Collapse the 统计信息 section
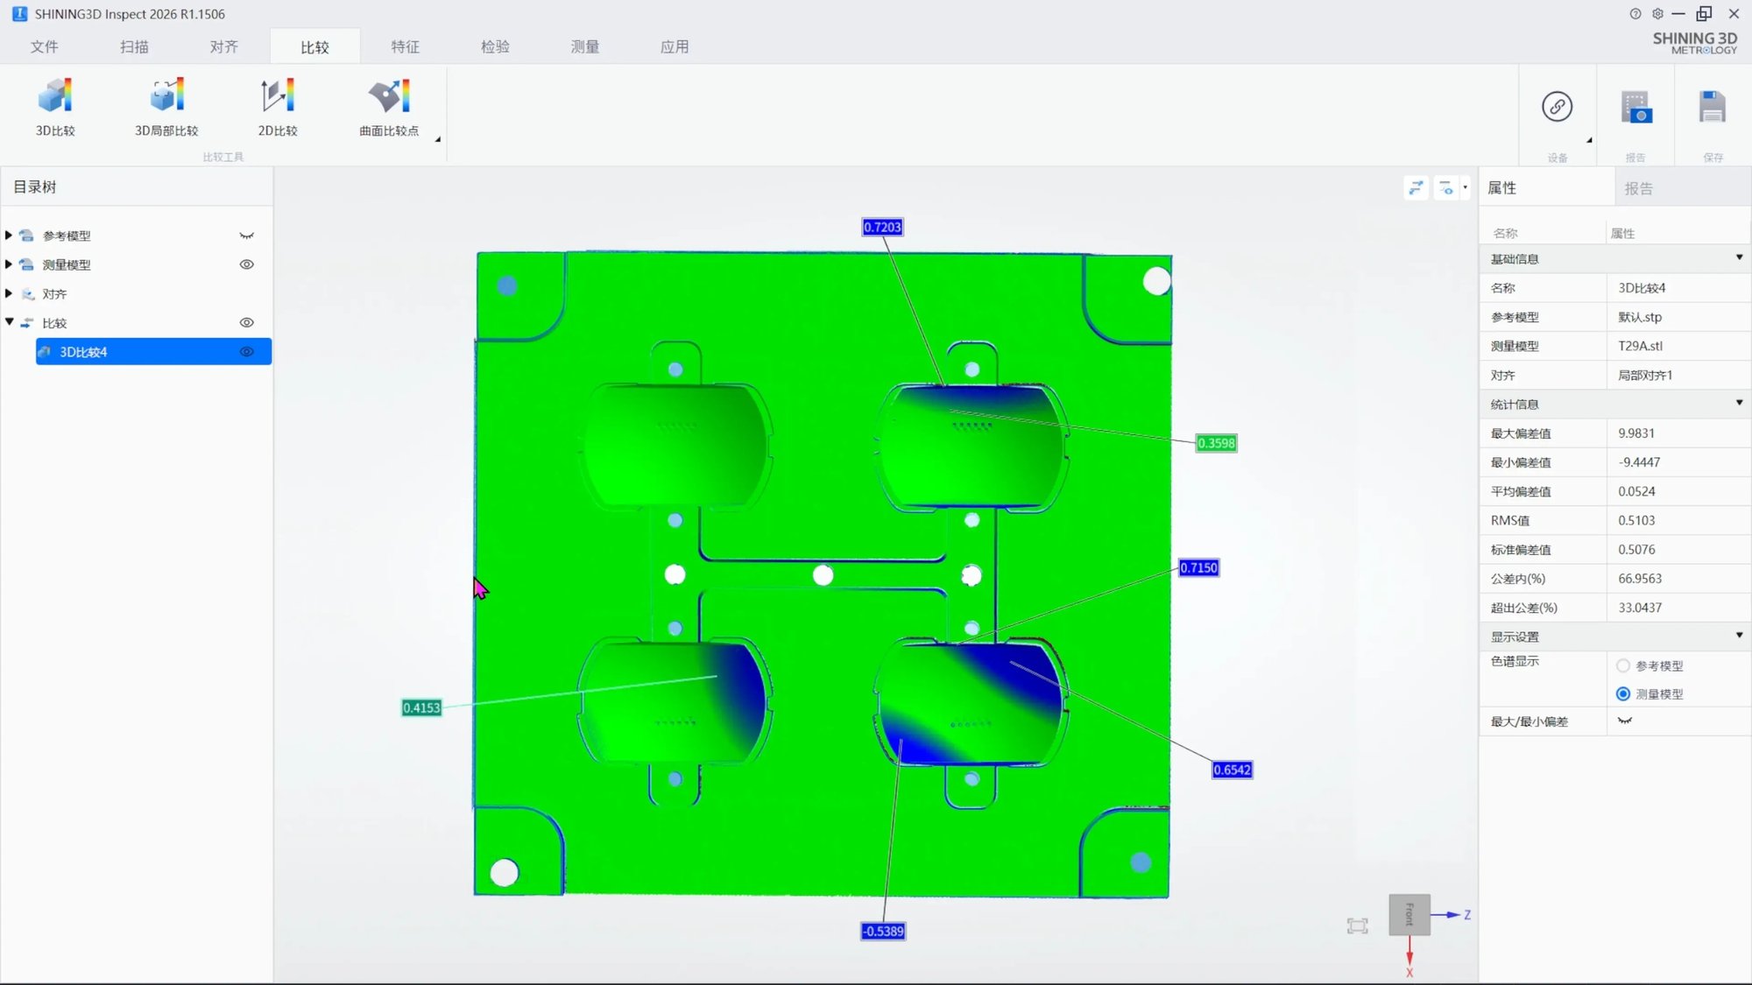Image resolution: width=1752 pixels, height=985 pixels. [1739, 403]
